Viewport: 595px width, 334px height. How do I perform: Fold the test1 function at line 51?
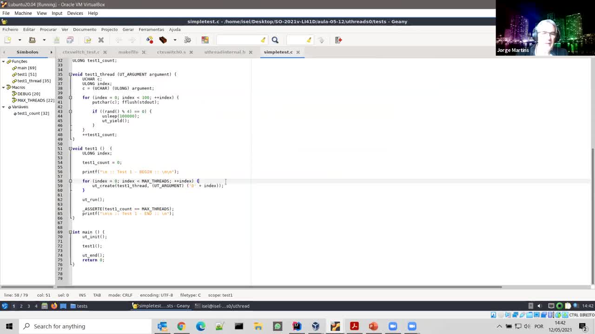pos(70,148)
